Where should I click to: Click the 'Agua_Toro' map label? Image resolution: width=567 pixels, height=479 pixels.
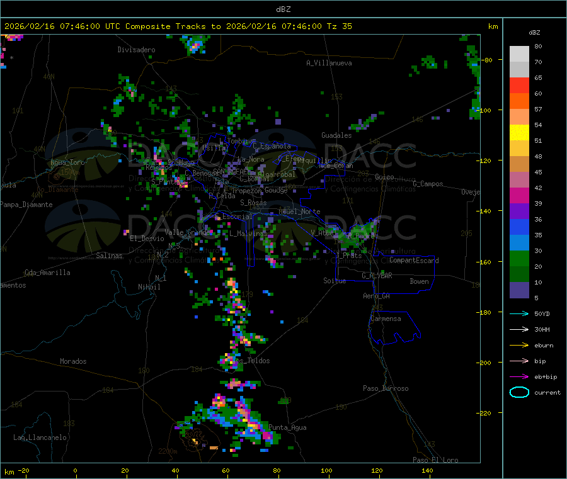click(67, 162)
